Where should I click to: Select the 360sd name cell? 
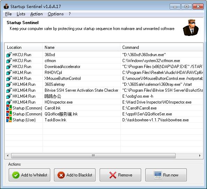tap(50, 55)
